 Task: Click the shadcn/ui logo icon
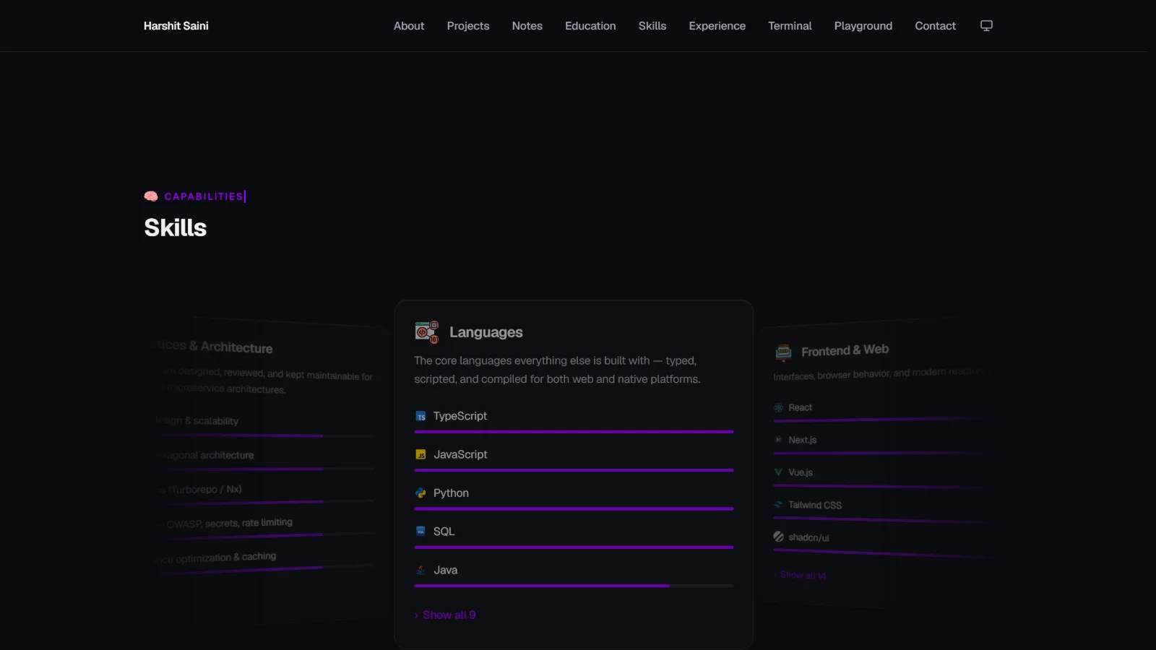click(x=778, y=537)
